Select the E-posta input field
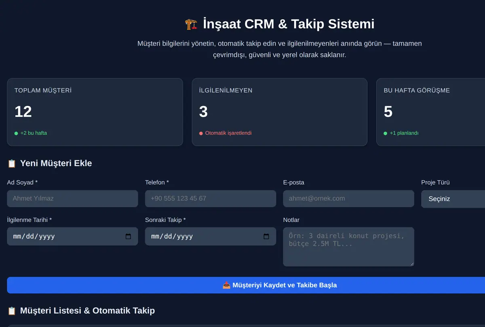 click(349, 199)
